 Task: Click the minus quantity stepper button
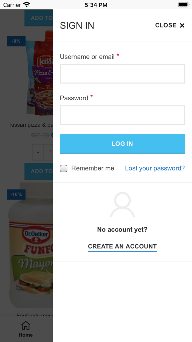(x=38, y=152)
